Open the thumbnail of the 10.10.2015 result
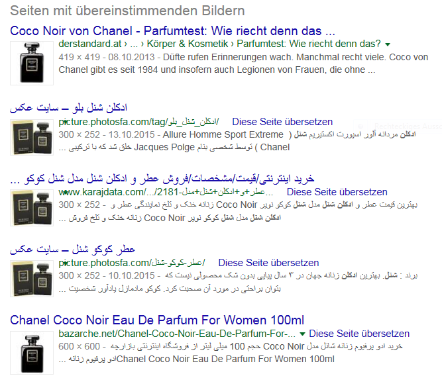The width and height of the screenshot is (442, 376). (x=32, y=279)
